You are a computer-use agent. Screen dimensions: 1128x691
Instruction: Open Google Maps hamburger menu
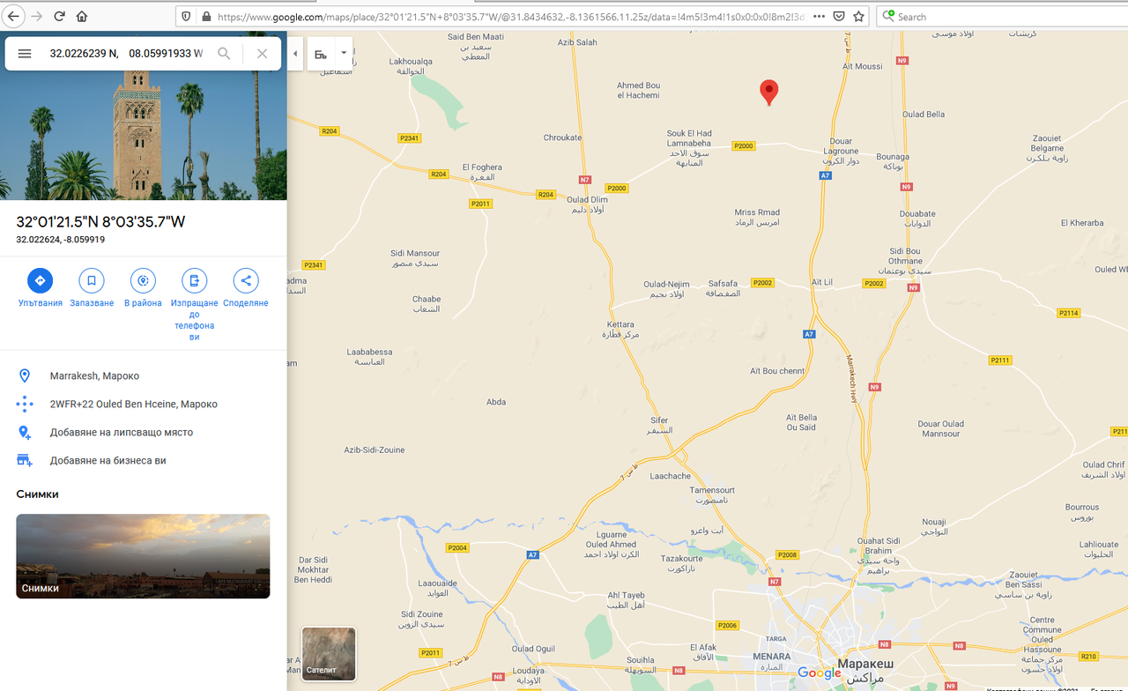coord(25,54)
